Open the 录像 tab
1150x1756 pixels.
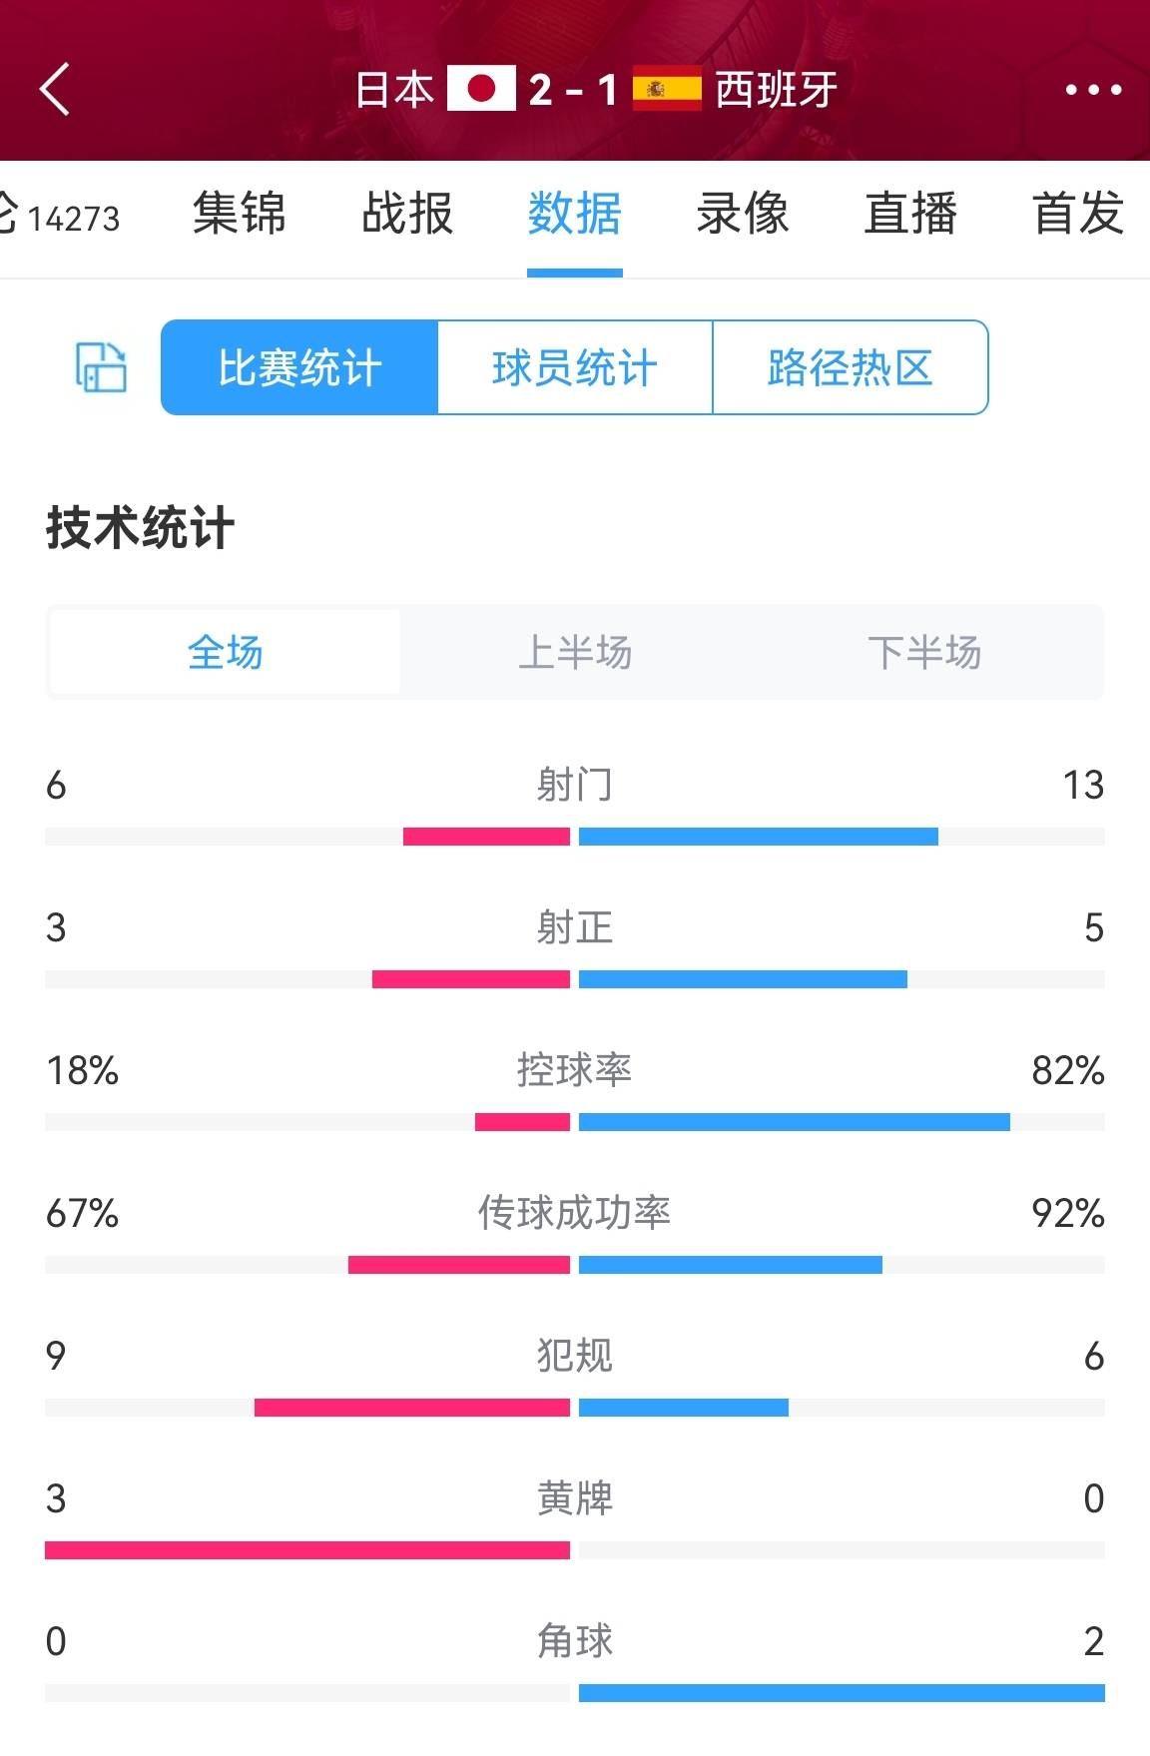tap(743, 214)
